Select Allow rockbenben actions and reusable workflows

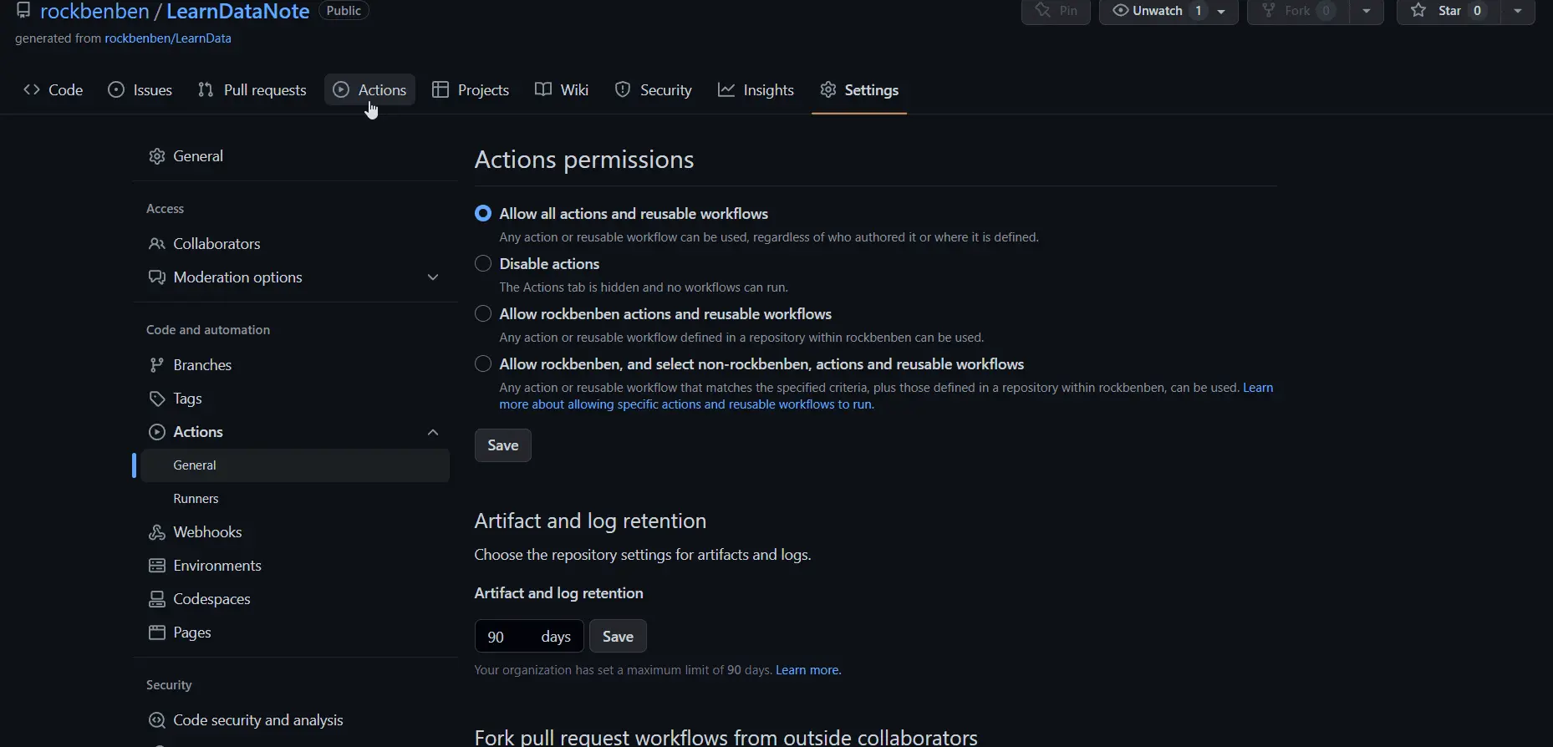pos(483,314)
